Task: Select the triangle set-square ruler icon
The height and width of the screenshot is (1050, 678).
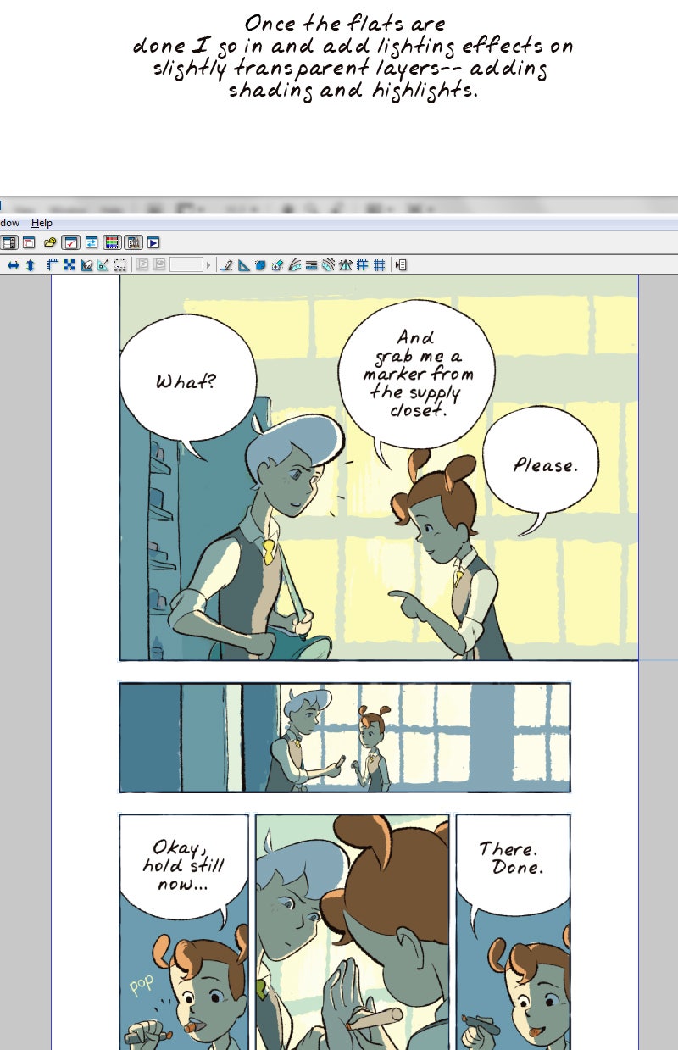Action: 243,265
